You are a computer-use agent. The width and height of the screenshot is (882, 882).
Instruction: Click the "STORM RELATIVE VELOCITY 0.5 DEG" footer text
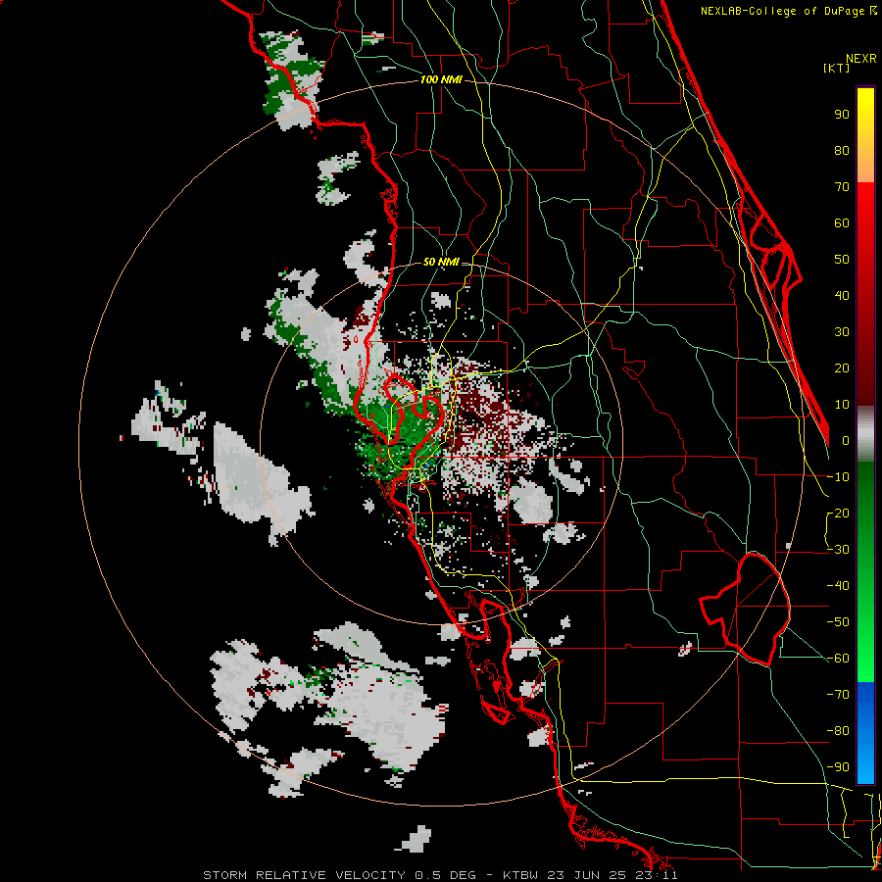[x=339, y=875]
